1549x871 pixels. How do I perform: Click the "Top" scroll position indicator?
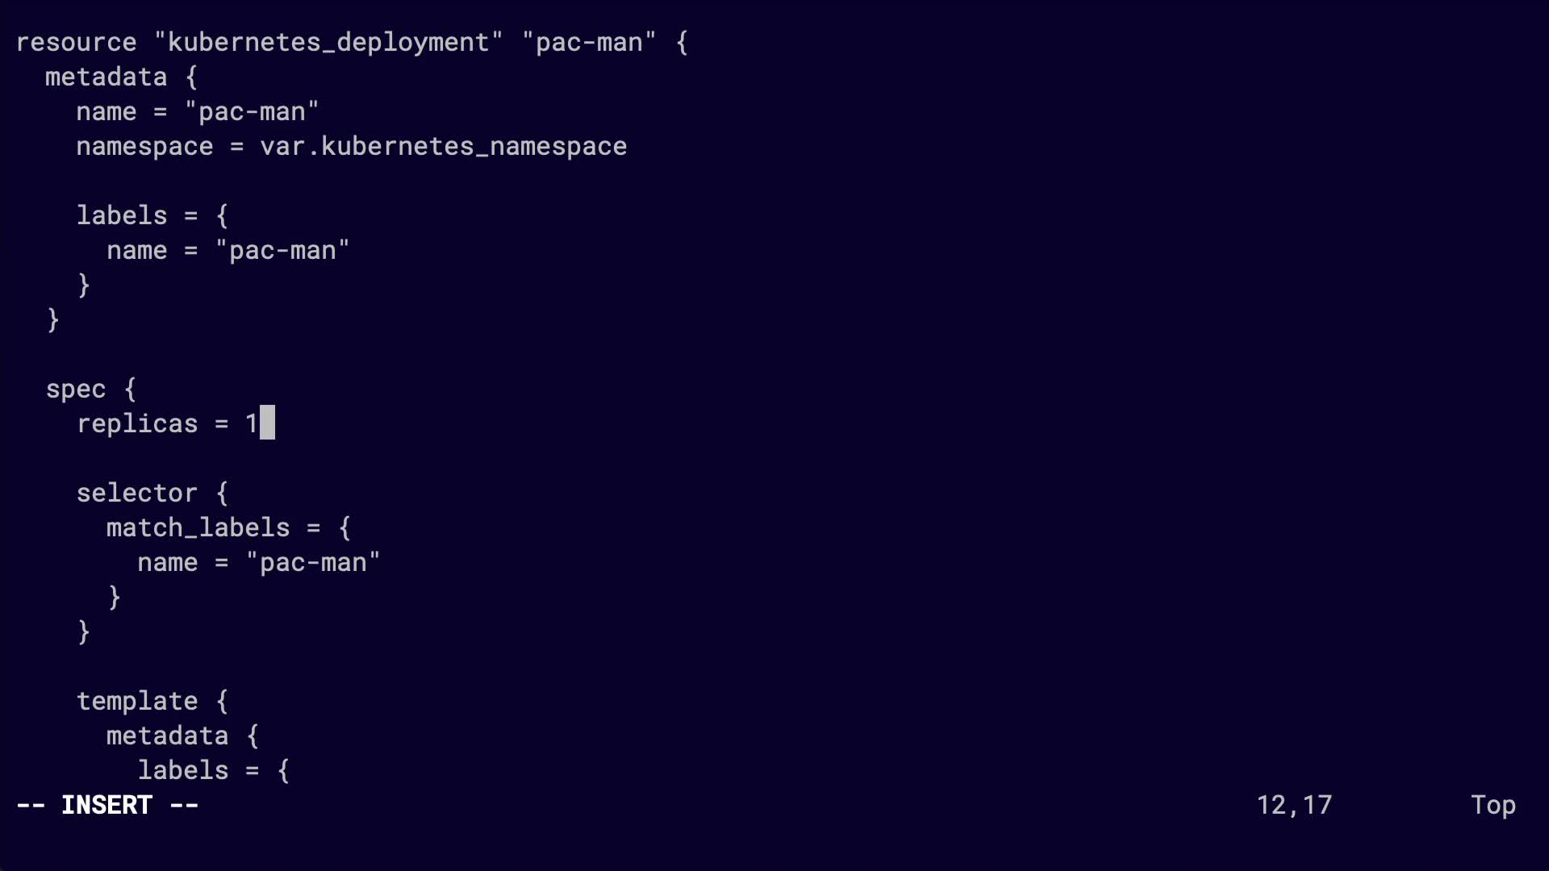(x=1493, y=805)
